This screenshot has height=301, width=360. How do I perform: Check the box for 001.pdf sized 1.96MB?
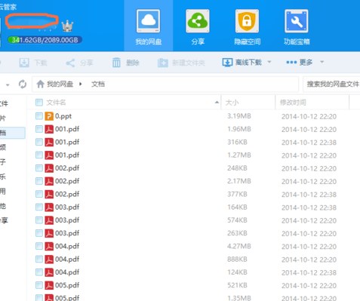(x=39, y=129)
